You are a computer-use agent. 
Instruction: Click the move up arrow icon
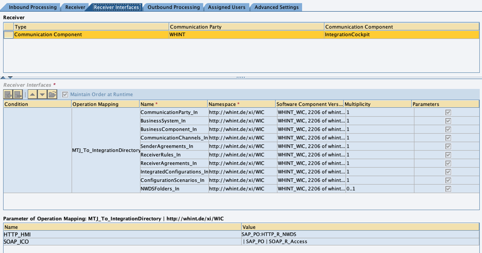[32, 95]
